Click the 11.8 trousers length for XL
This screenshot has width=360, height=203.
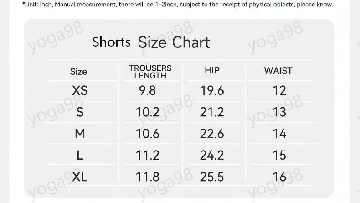pos(147,177)
